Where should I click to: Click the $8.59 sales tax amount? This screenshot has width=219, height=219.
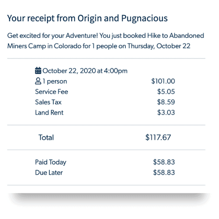(166, 102)
